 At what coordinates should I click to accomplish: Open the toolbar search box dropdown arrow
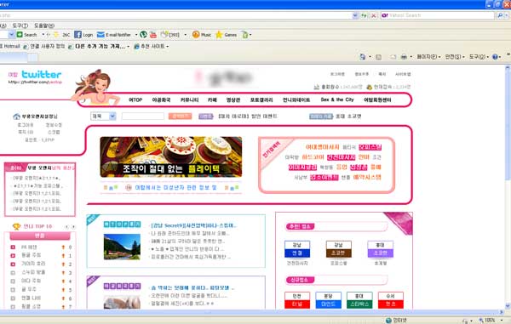[11, 35]
